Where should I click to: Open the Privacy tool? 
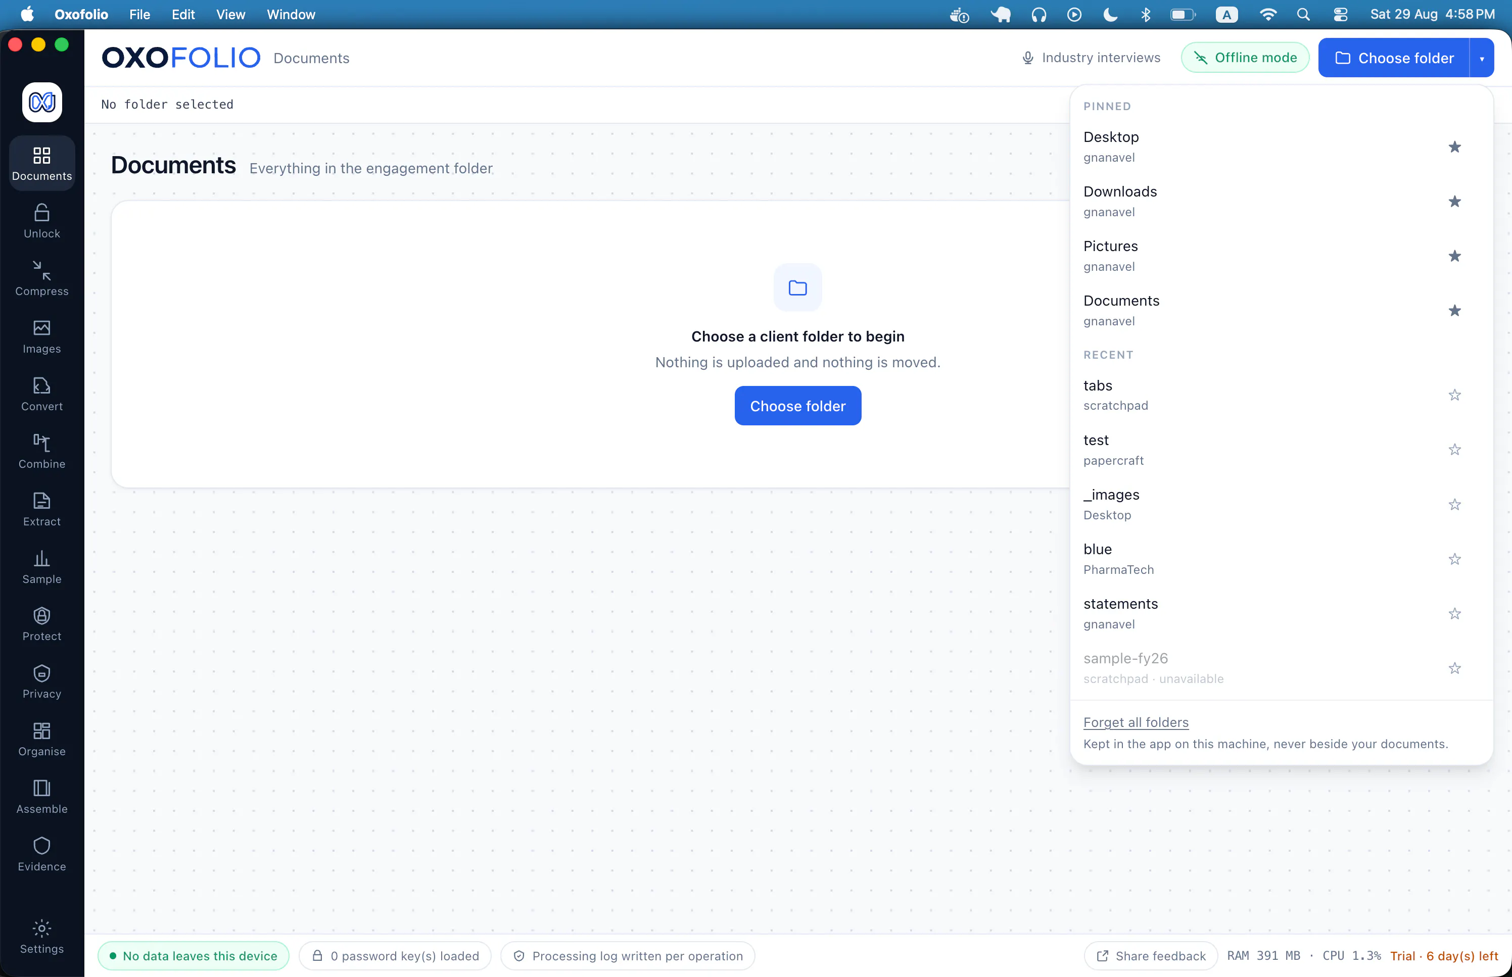click(x=42, y=682)
